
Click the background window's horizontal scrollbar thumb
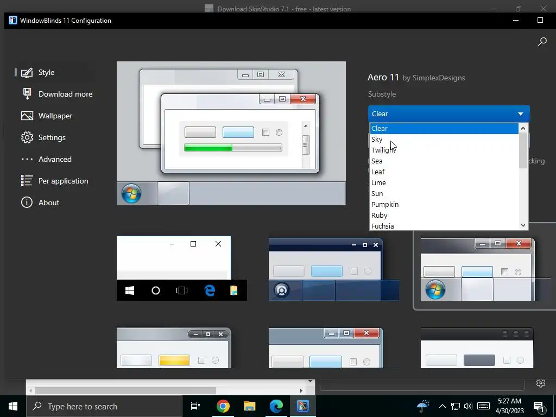[x=125, y=391]
